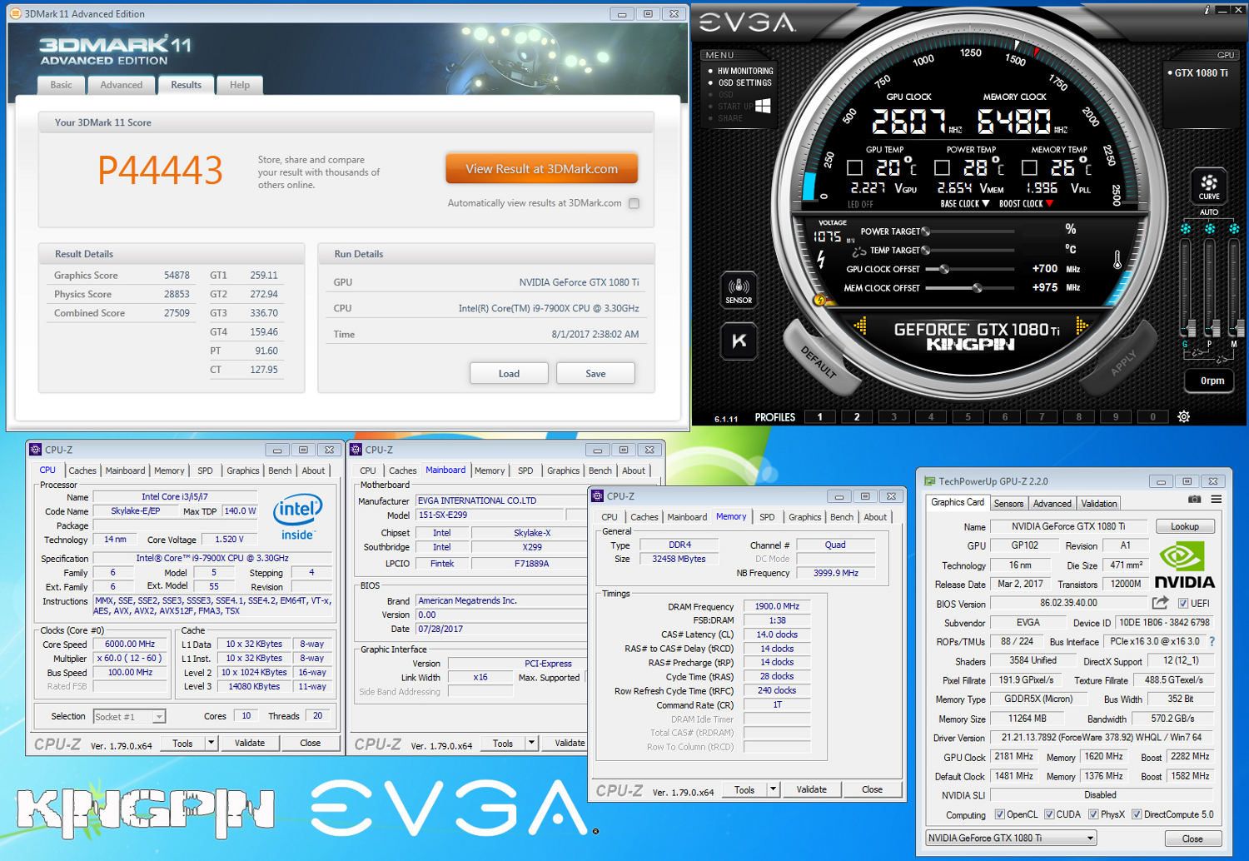Screen dimensions: 1249x861
Task: Switch to the Advanced tab in 3DMark 11
Action: (122, 85)
